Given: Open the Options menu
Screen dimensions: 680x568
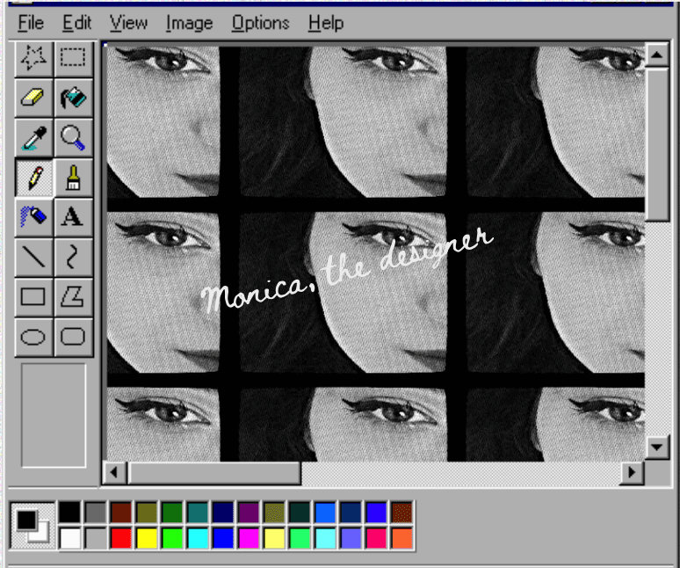Looking at the screenshot, I should coord(260,22).
